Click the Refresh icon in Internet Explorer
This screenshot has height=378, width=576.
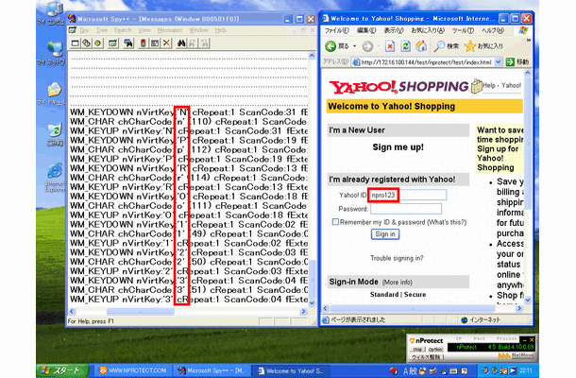pos(405,46)
